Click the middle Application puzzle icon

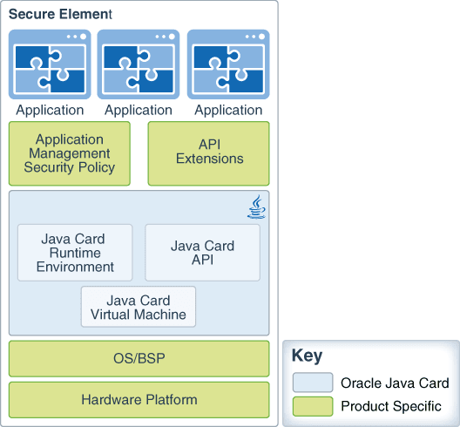tap(139, 64)
